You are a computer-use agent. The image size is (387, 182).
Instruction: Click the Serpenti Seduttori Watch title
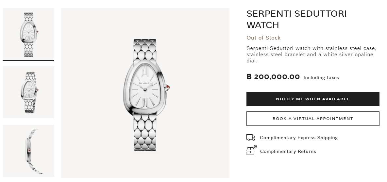coord(296,19)
